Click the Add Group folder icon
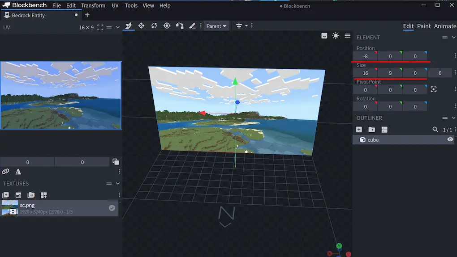Viewport: 457px width, 257px height. click(x=371, y=130)
